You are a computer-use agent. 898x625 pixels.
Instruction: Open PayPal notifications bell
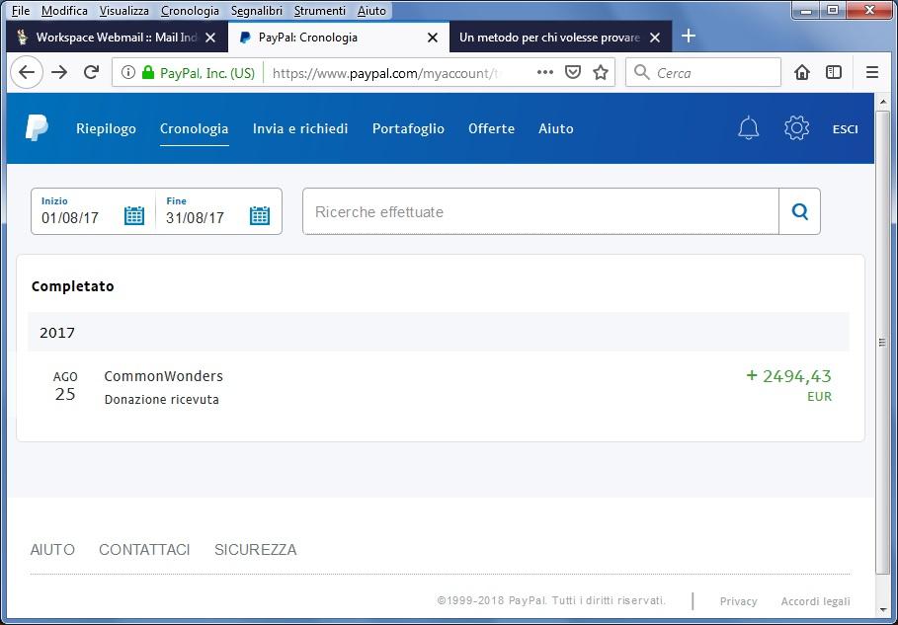click(x=748, y=127)
